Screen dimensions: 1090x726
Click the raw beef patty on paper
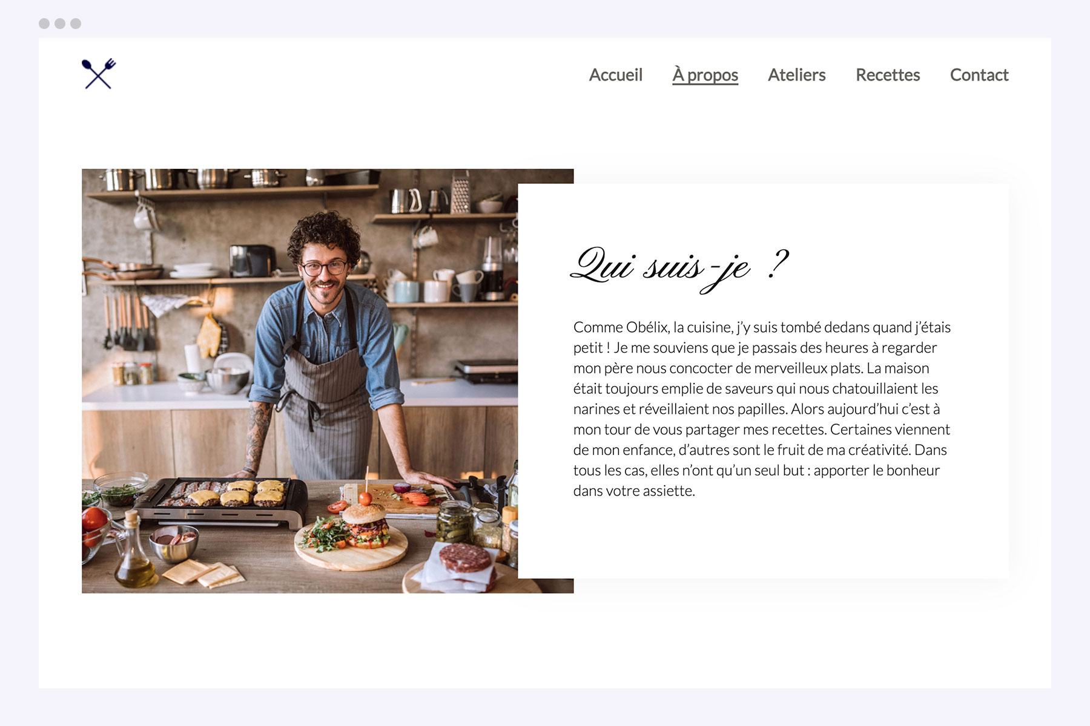point(465,558)
